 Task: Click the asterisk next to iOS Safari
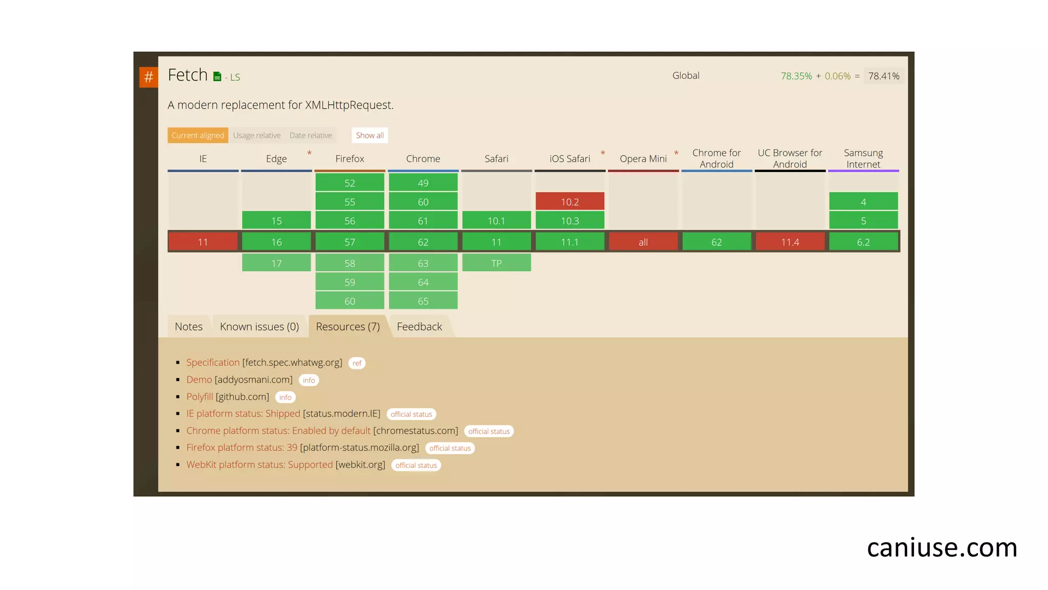(x=603, y=153)
